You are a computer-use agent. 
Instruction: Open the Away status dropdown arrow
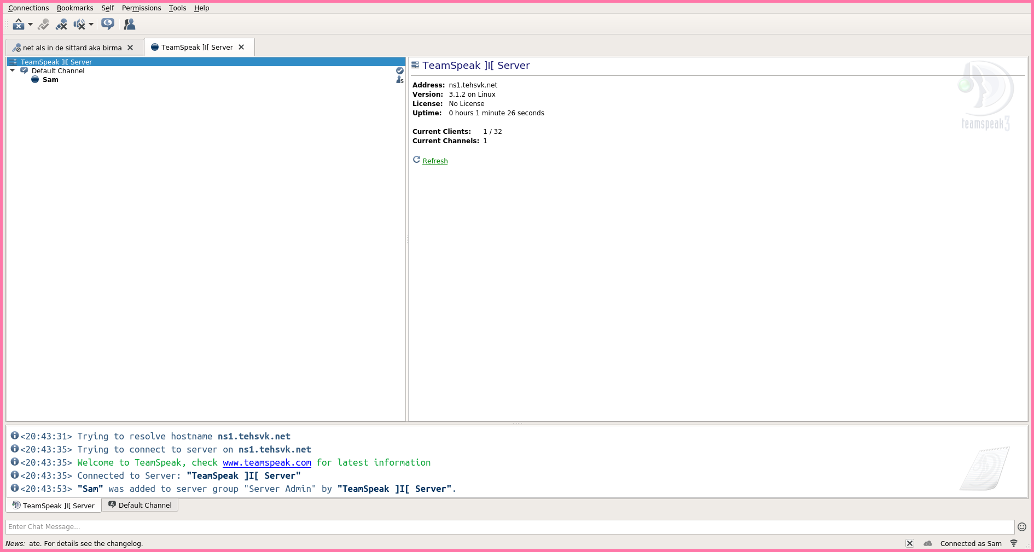tap(31, 25)
